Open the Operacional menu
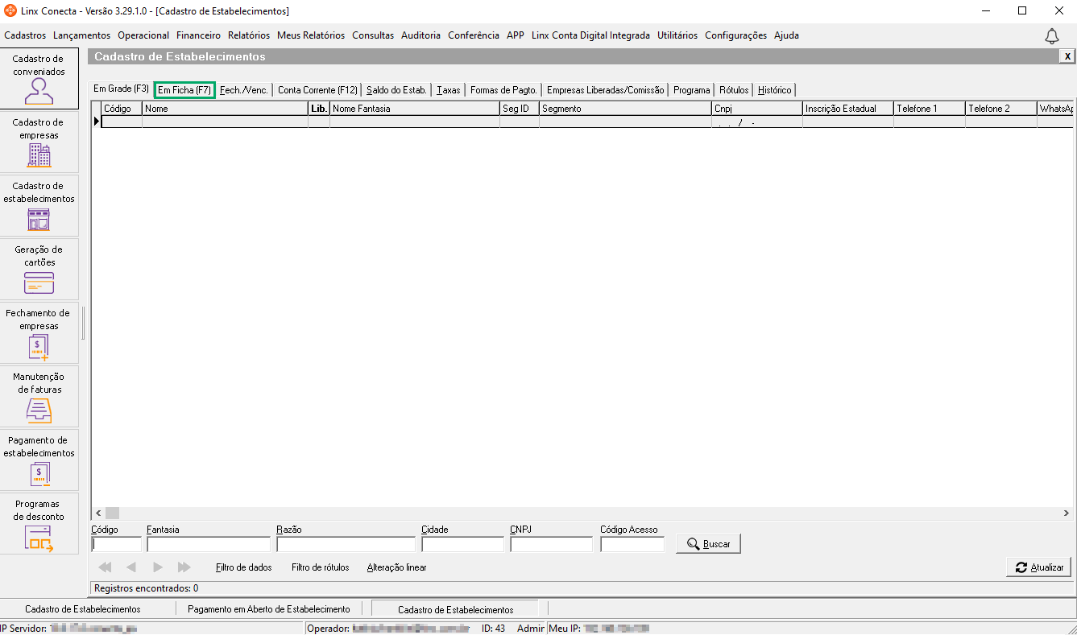Screen dimensions: 1077x635 (x=143, y=35)
